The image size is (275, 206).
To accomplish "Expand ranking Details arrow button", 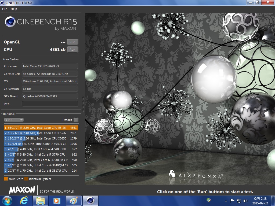I will click(x=76, y=120).
